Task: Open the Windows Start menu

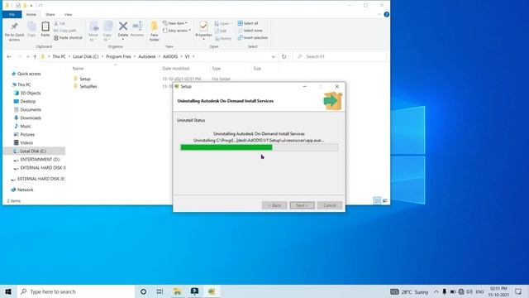Action: pyautogui.click(x=8, y=291)
